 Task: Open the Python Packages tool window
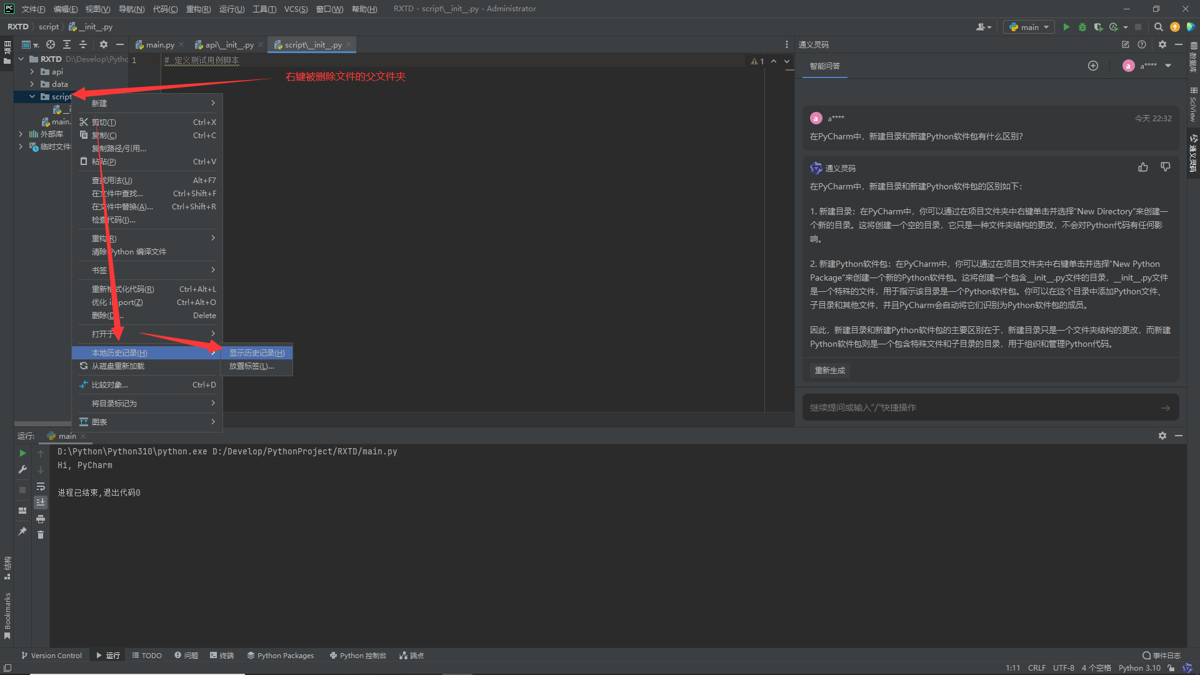pyautogui.click(x=280, y=656)
